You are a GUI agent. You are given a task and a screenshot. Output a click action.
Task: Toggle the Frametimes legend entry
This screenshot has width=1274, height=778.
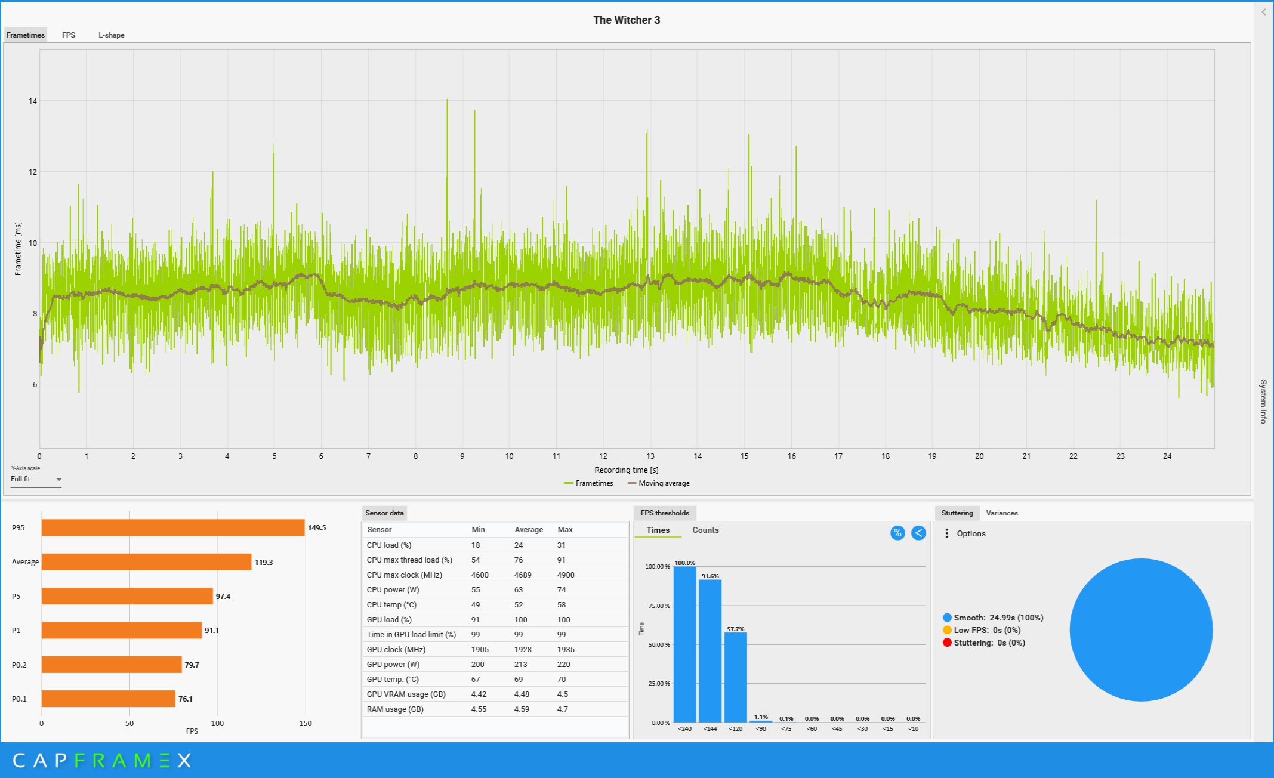(589, 483)
